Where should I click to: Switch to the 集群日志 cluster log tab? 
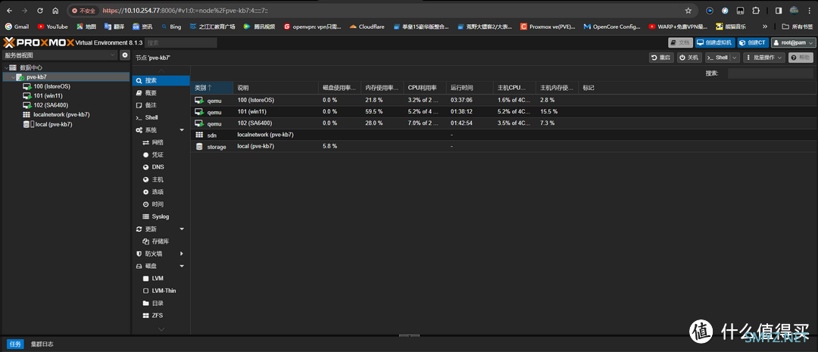(42, 344)
